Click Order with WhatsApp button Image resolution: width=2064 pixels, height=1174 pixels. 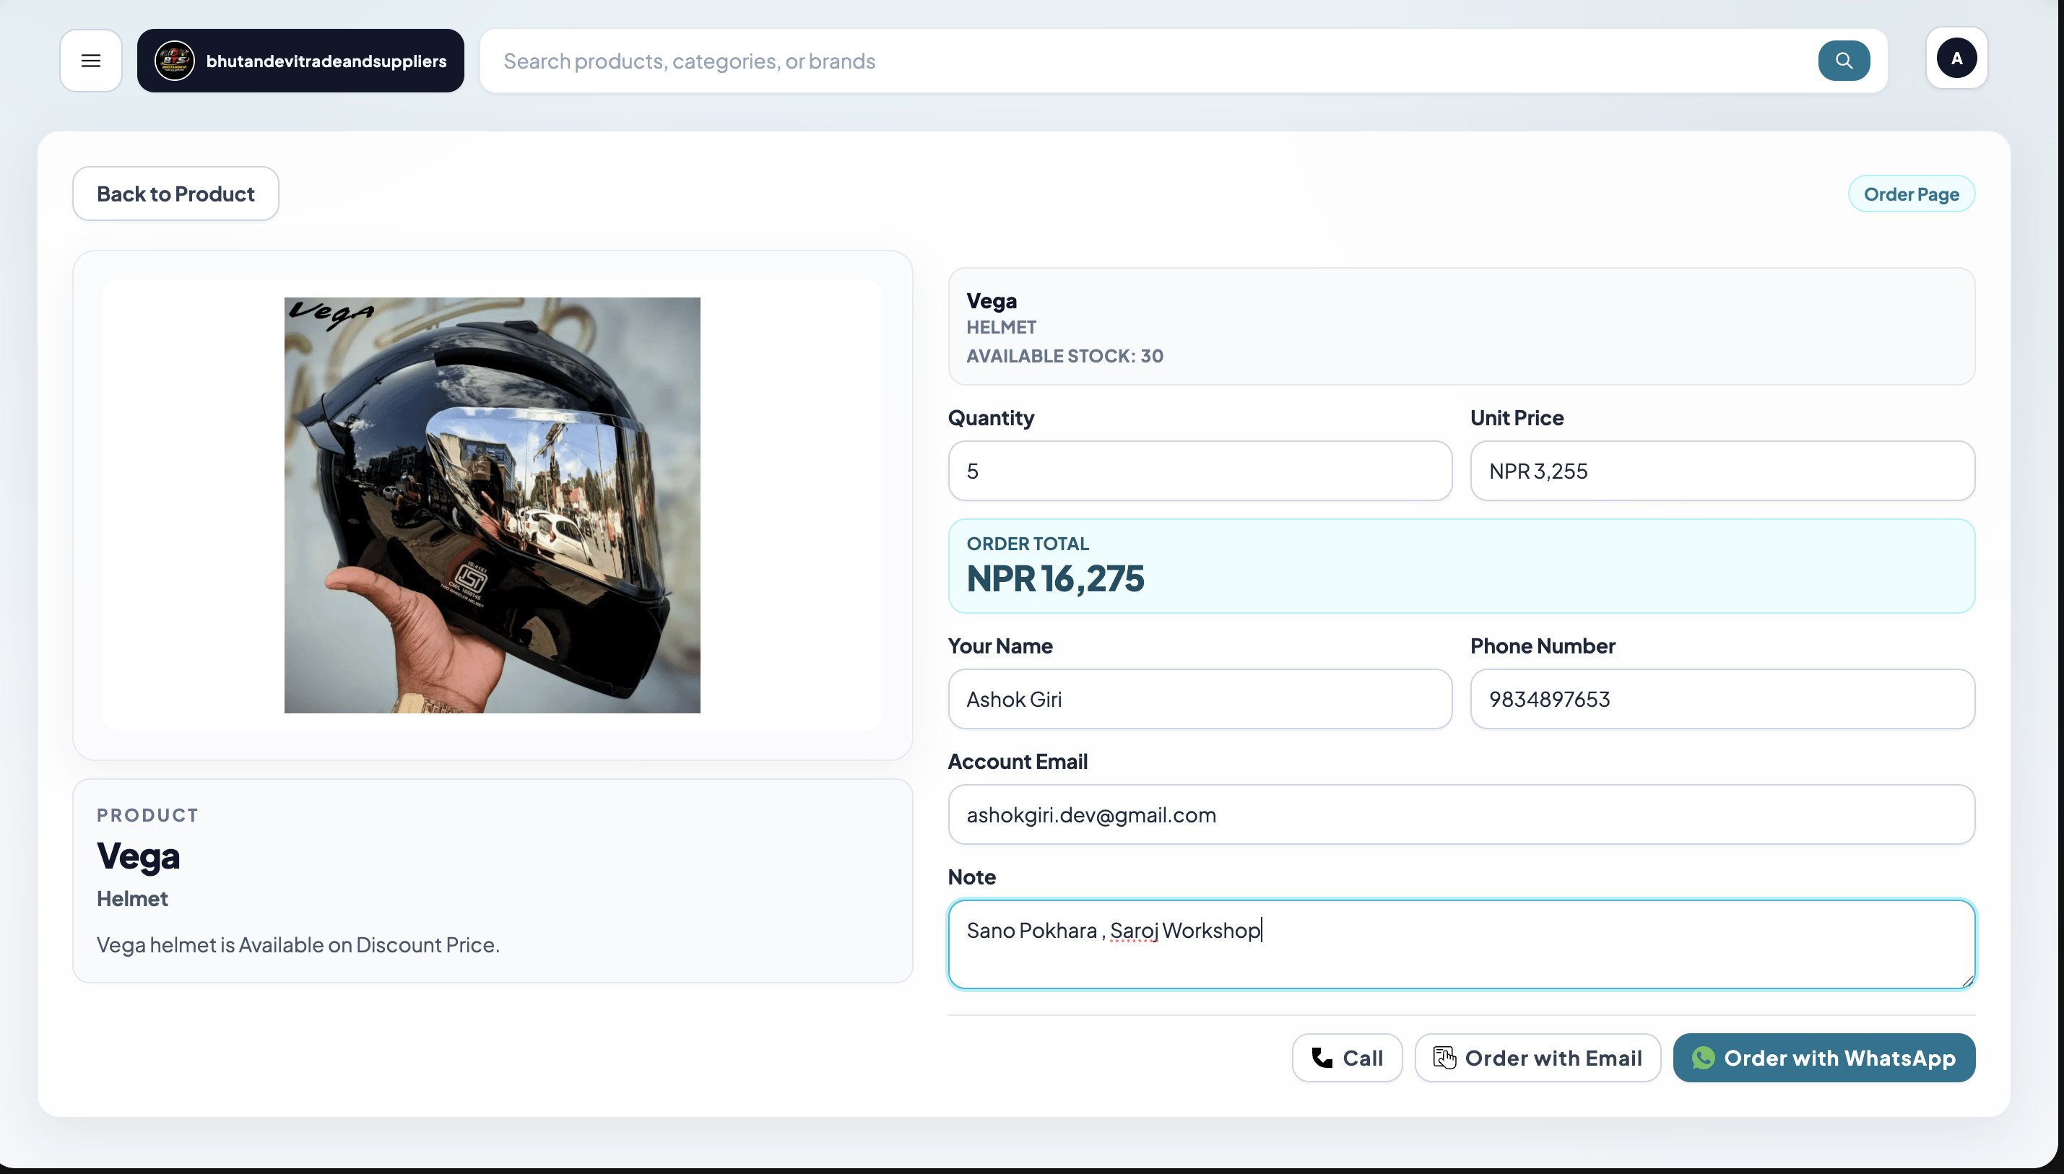1824,1057
